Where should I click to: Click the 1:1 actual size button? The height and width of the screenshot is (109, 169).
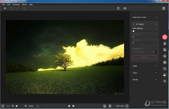pyautogui.click(x=8, y=106)
